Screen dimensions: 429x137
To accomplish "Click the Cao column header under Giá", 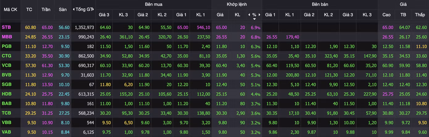I will coord(386,15).
